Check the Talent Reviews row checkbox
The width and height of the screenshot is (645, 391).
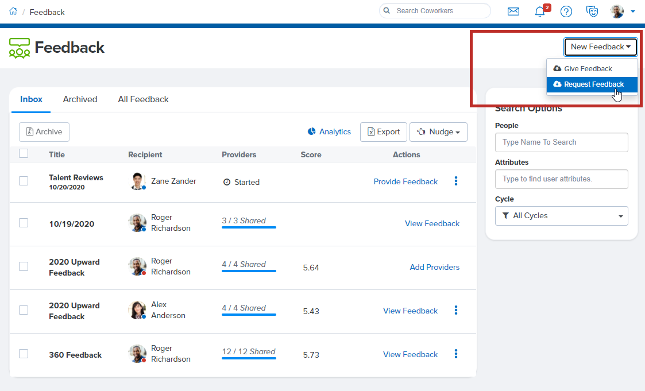[x=24, y=181]
